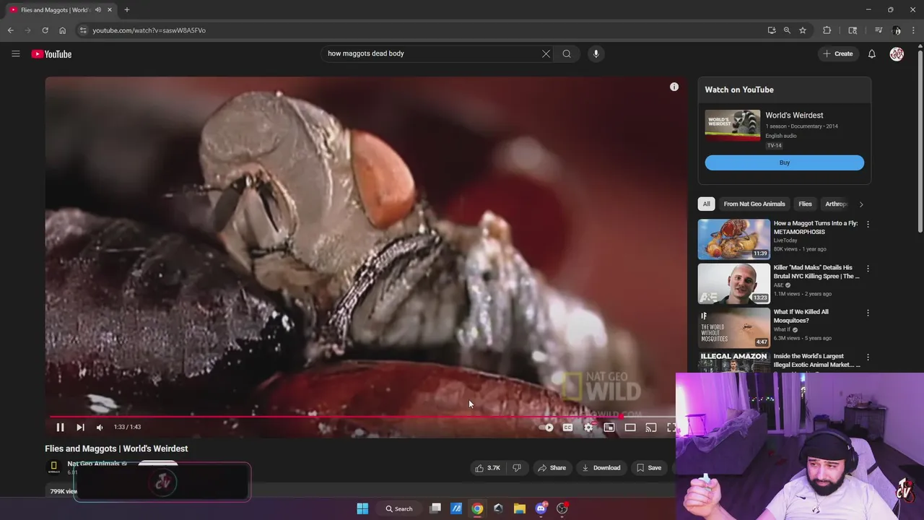Go back in browser history
The height and width of the screenshot is (520, 924).
tap(10, 30)
